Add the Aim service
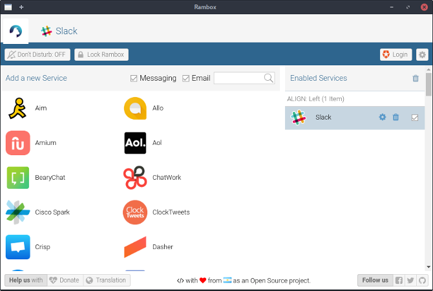The width and height of the screenshot is (433, 291). coord(18,108)
